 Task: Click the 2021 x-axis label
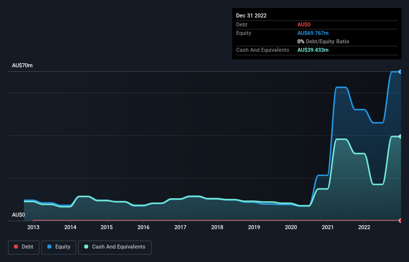pos(328,227)
